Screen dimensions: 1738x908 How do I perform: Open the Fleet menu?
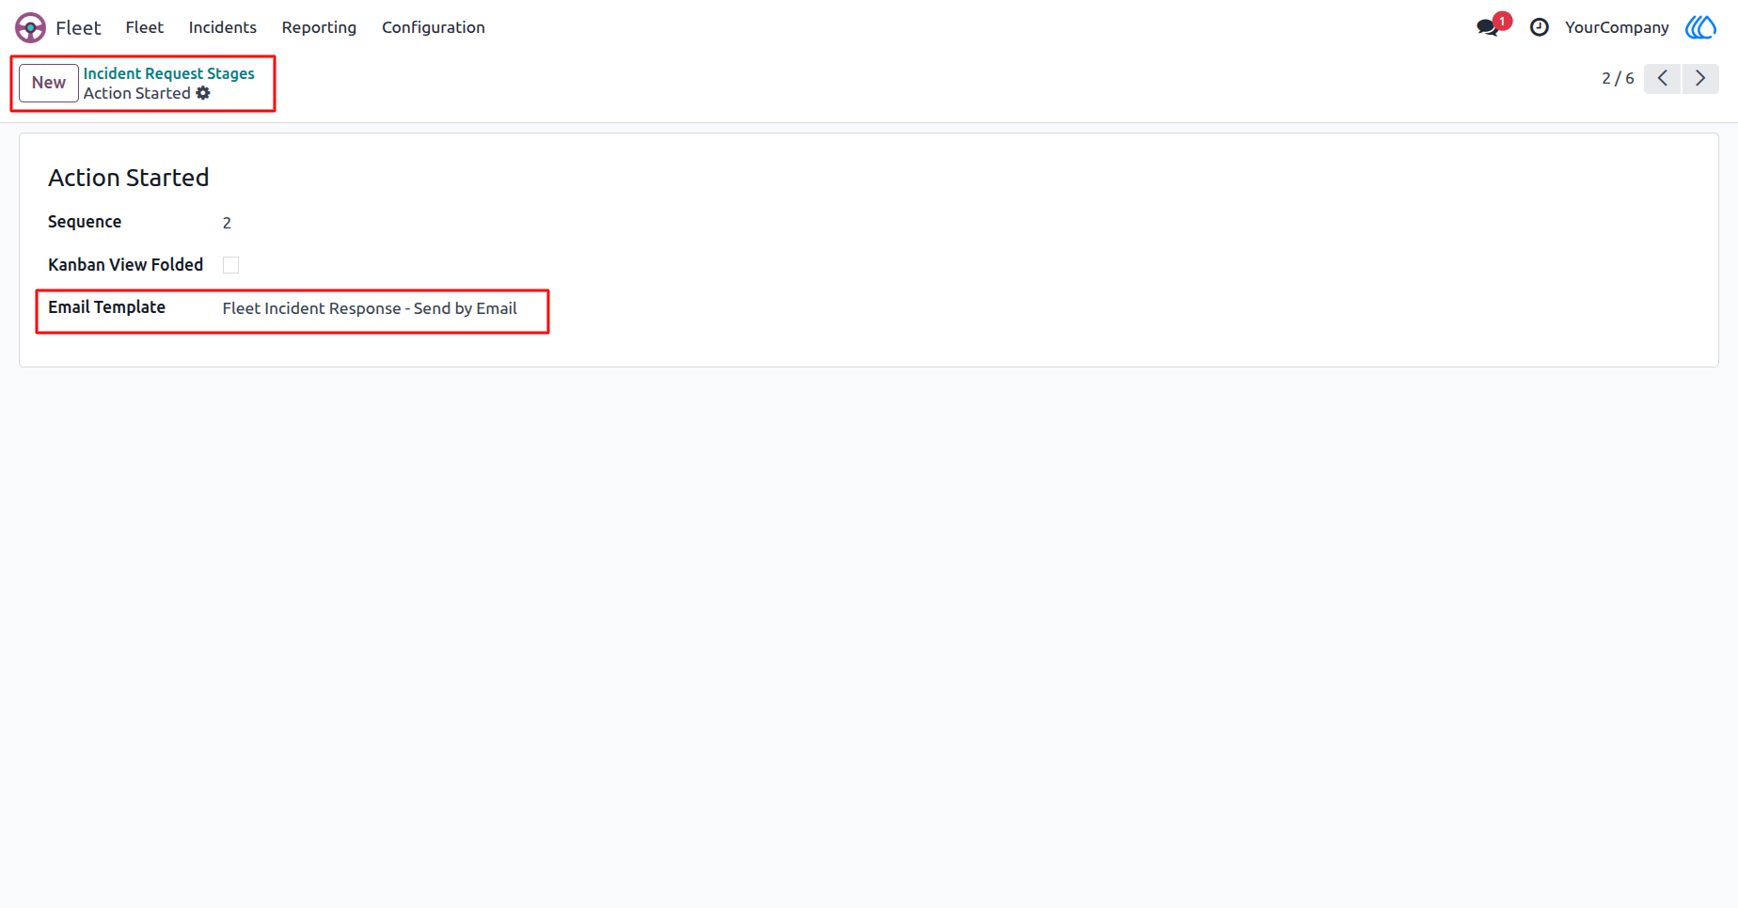click(x=145, y=27)
